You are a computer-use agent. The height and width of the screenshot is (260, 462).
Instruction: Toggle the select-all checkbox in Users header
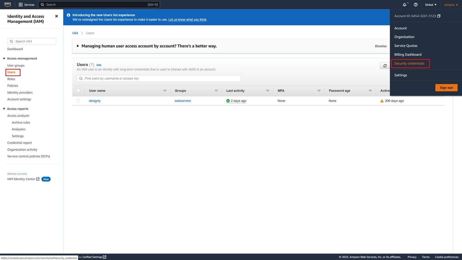[78, 90]
